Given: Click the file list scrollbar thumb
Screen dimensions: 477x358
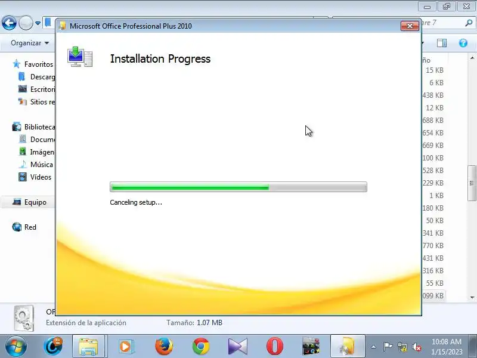Looking at the screenshot, I should pos(472,183).
